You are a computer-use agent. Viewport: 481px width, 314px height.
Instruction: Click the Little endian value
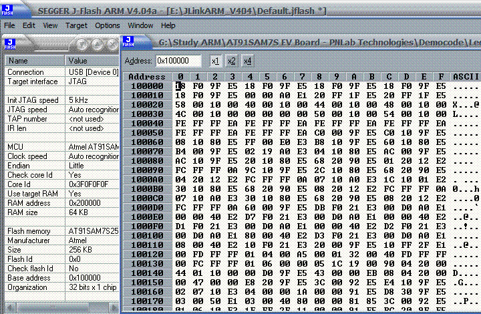coord(76,166)
